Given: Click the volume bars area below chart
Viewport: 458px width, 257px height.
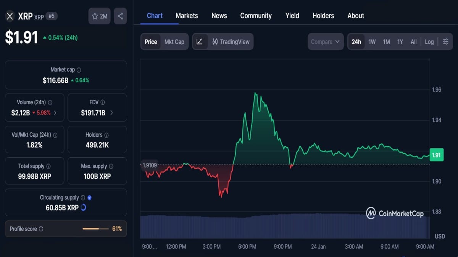Looking at the screenshot, I should [285, 226].
